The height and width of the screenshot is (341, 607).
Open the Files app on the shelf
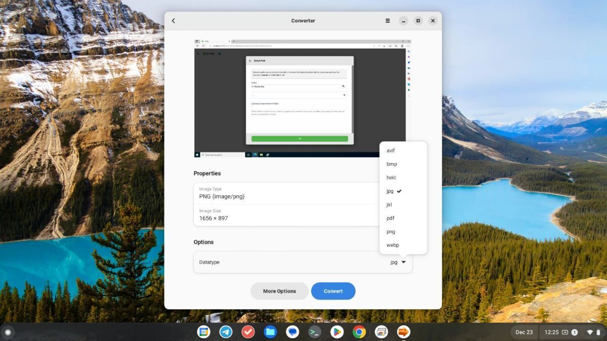(x=270, y=332)
